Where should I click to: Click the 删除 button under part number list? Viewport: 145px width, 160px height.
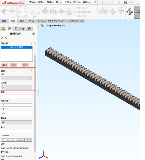point(25,65)
